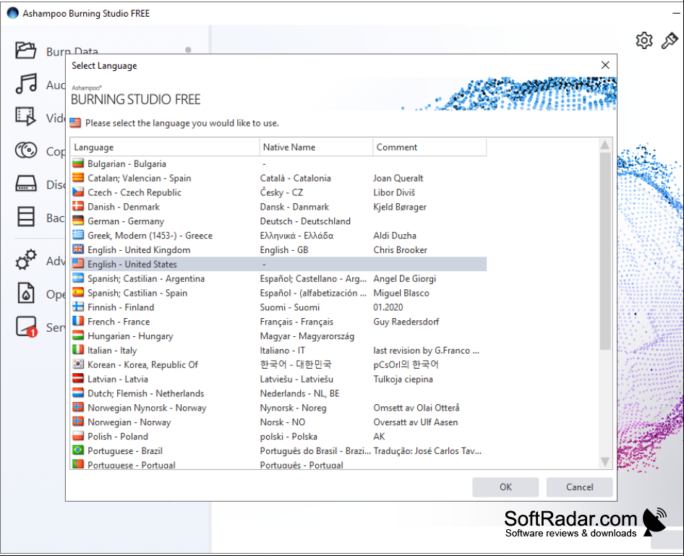This screenshot has width=684, height=556.
Task: Open the Burn Data menu item in sidebar
Action: click(x=72, y=51)
